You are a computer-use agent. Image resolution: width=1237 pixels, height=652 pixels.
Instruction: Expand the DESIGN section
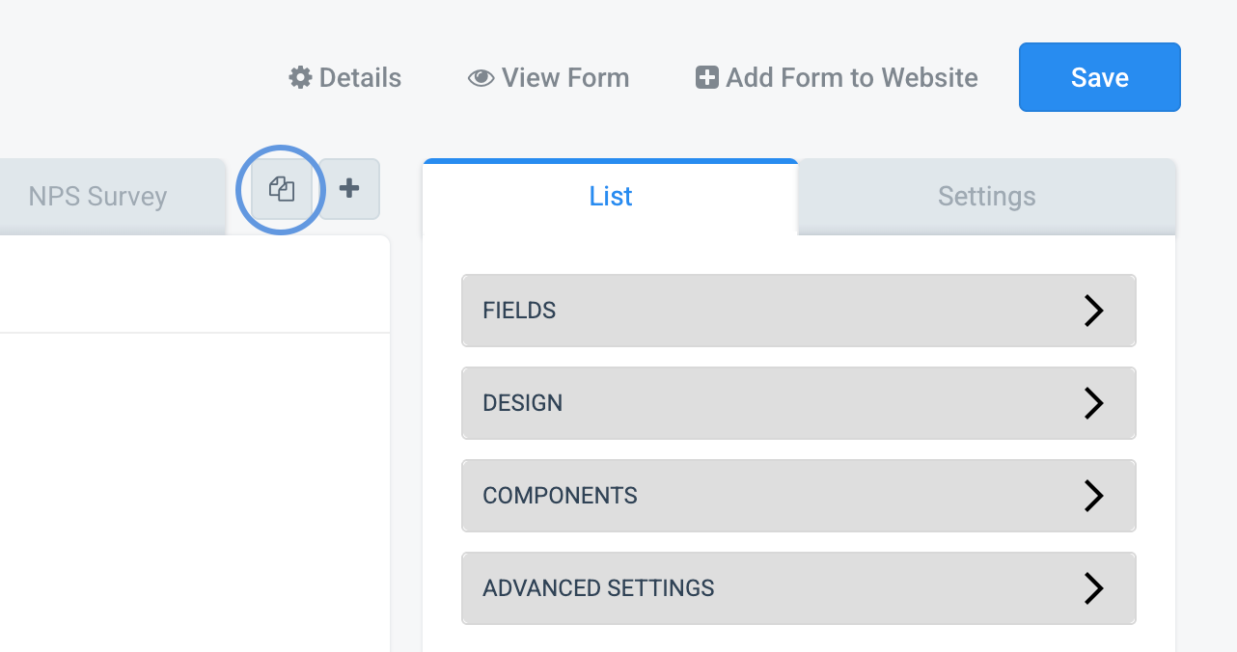799,403
